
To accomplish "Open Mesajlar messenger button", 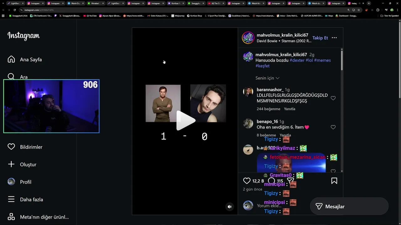I will pos(349,207).
